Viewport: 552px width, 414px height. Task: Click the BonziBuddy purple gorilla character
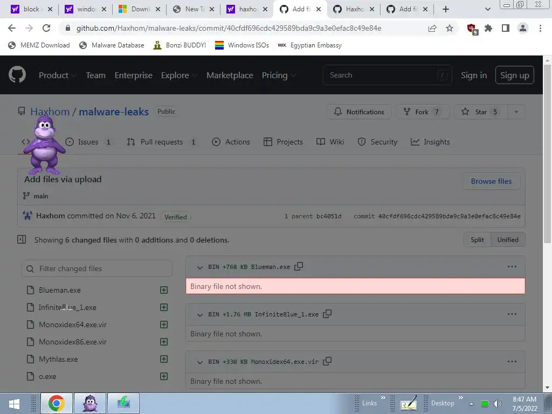coord(44,145)
